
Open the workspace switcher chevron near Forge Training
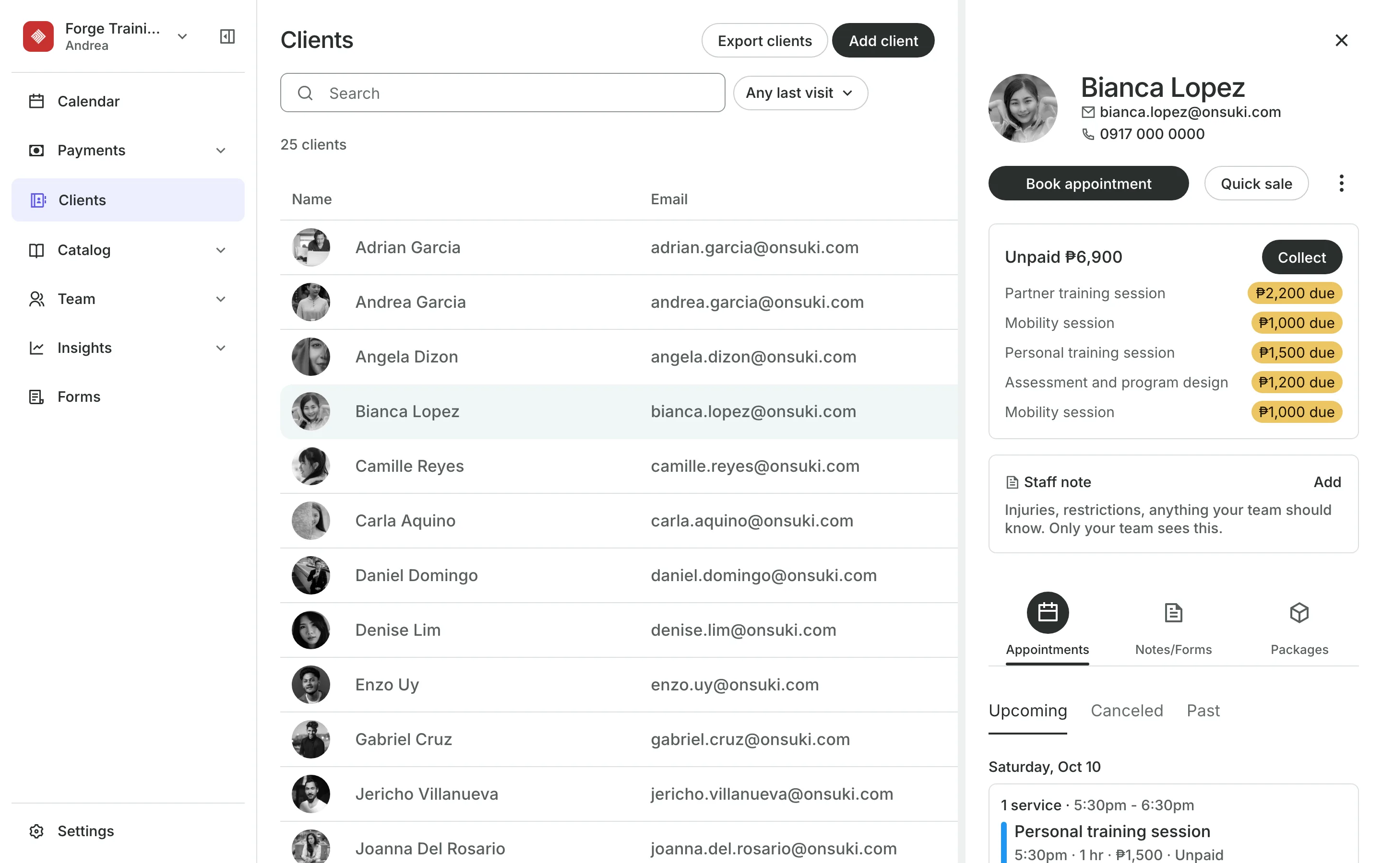pos(182,36)
